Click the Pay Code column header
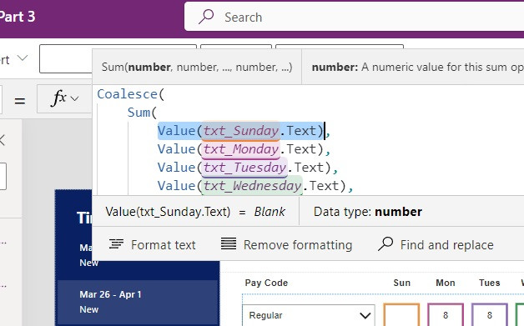Screen dimensions: 524x326 (x=266, y=283)
